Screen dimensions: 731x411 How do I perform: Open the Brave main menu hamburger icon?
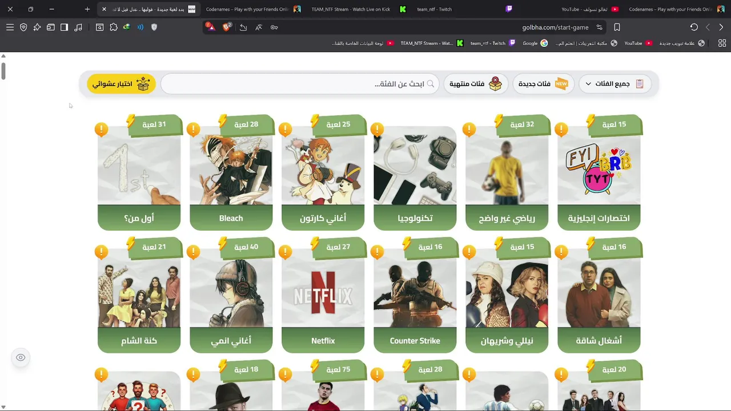[10, 27]
